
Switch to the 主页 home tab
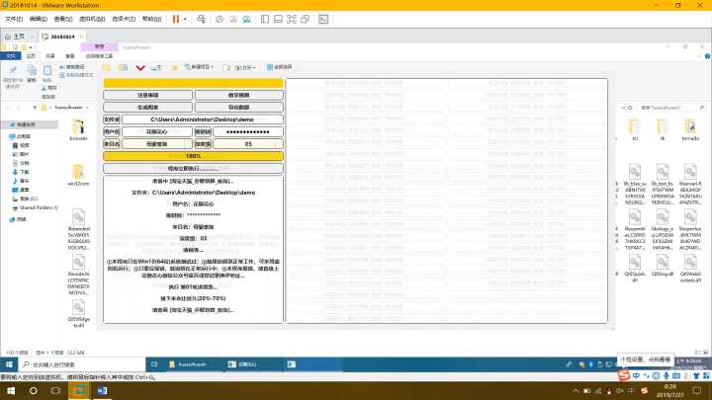click(15, 35)
